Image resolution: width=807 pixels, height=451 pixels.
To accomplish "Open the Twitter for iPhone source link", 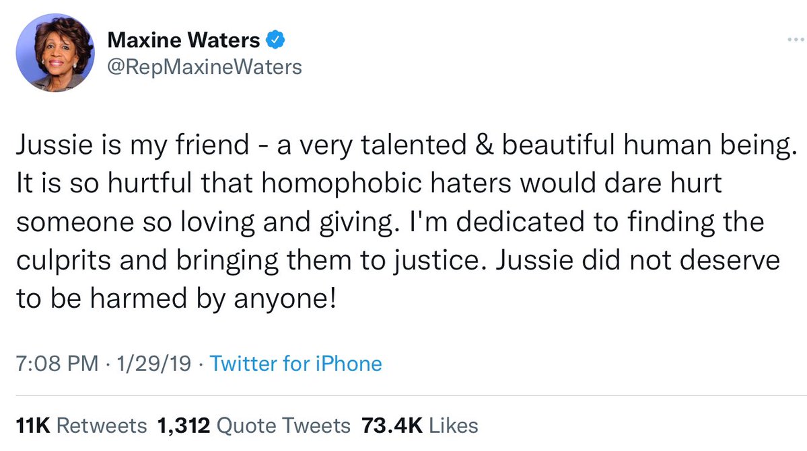I will click(x=295, y=364).
